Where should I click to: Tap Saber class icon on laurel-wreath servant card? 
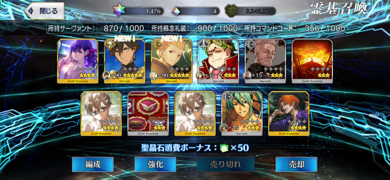(203, 45)
